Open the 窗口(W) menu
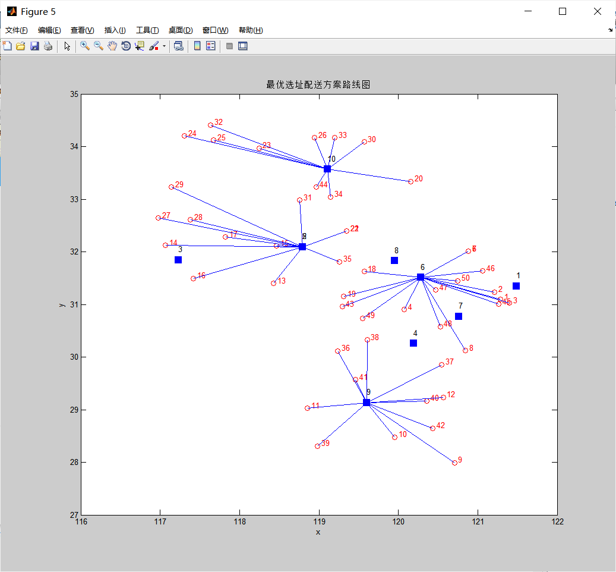The width and height of the screenshot is (616, 572). [215, 30]
